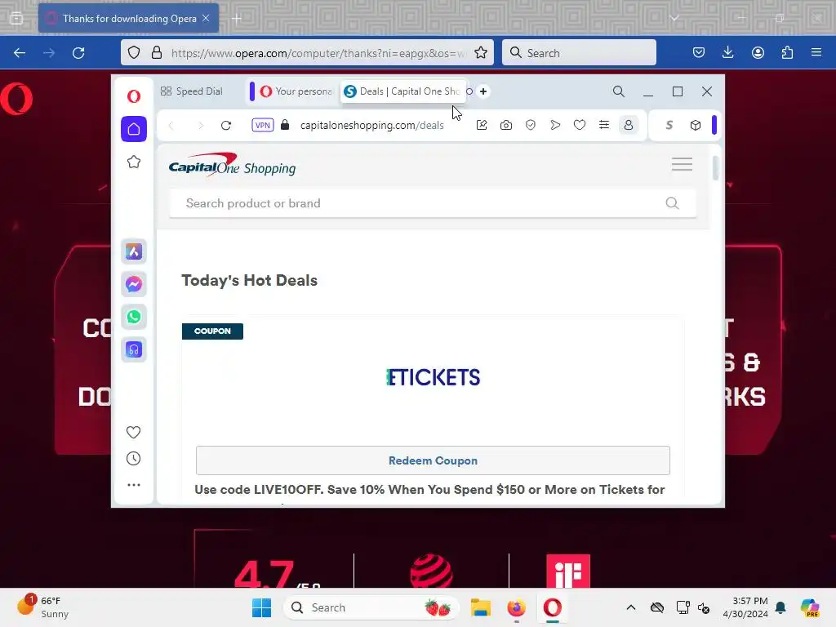The image size is (836, 627).
Task: Open the music player in Opera sidebar
Action: [134, 349]
